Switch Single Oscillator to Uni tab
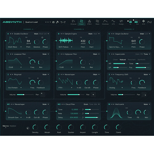 click(146, 34)
